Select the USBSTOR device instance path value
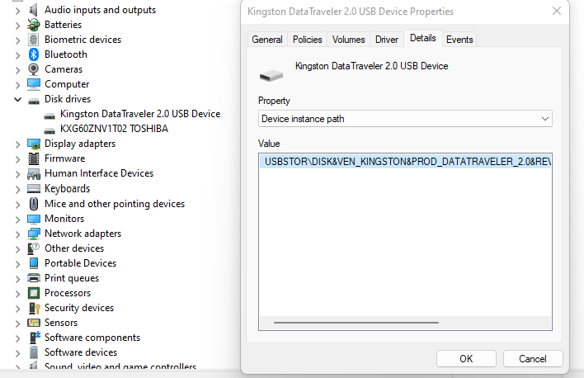This screenshot has width=584, height=378. click(405, 162)
